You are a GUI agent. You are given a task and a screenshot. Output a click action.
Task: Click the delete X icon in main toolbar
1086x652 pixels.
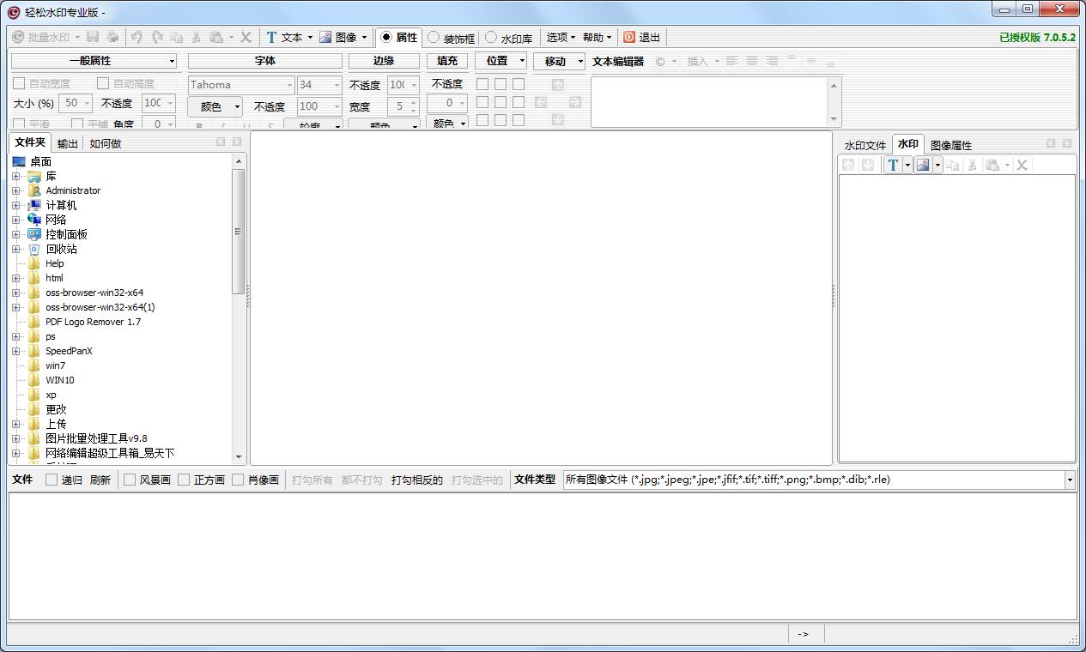coord(246,37)
